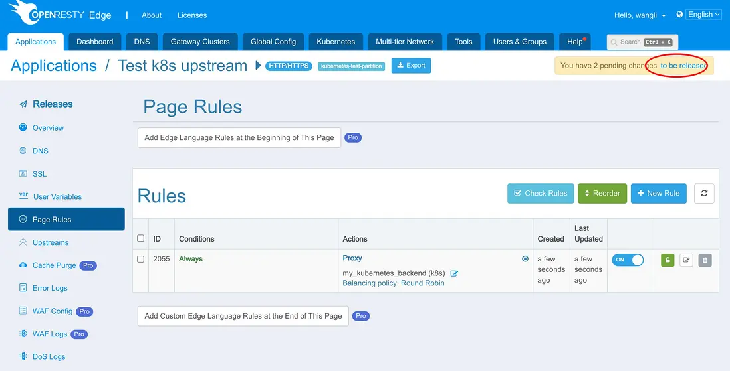Add Edge Language Rules at the Beginning button
Image resolution: width=730 pixels, height=371 pixels.
coord(239,137)
